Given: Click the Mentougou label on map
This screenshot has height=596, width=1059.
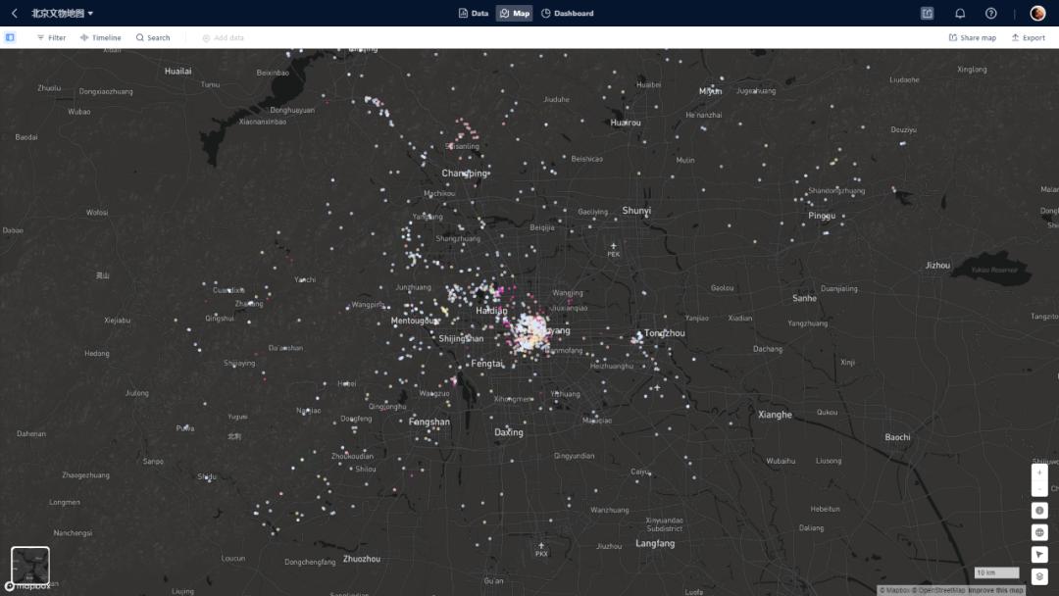Looking at the screenshot, I should 415,321.
